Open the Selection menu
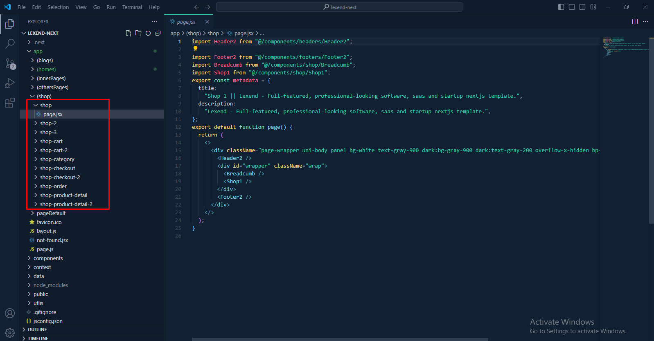Viewport: 654px width, 341px height. [x=58, y=7]
